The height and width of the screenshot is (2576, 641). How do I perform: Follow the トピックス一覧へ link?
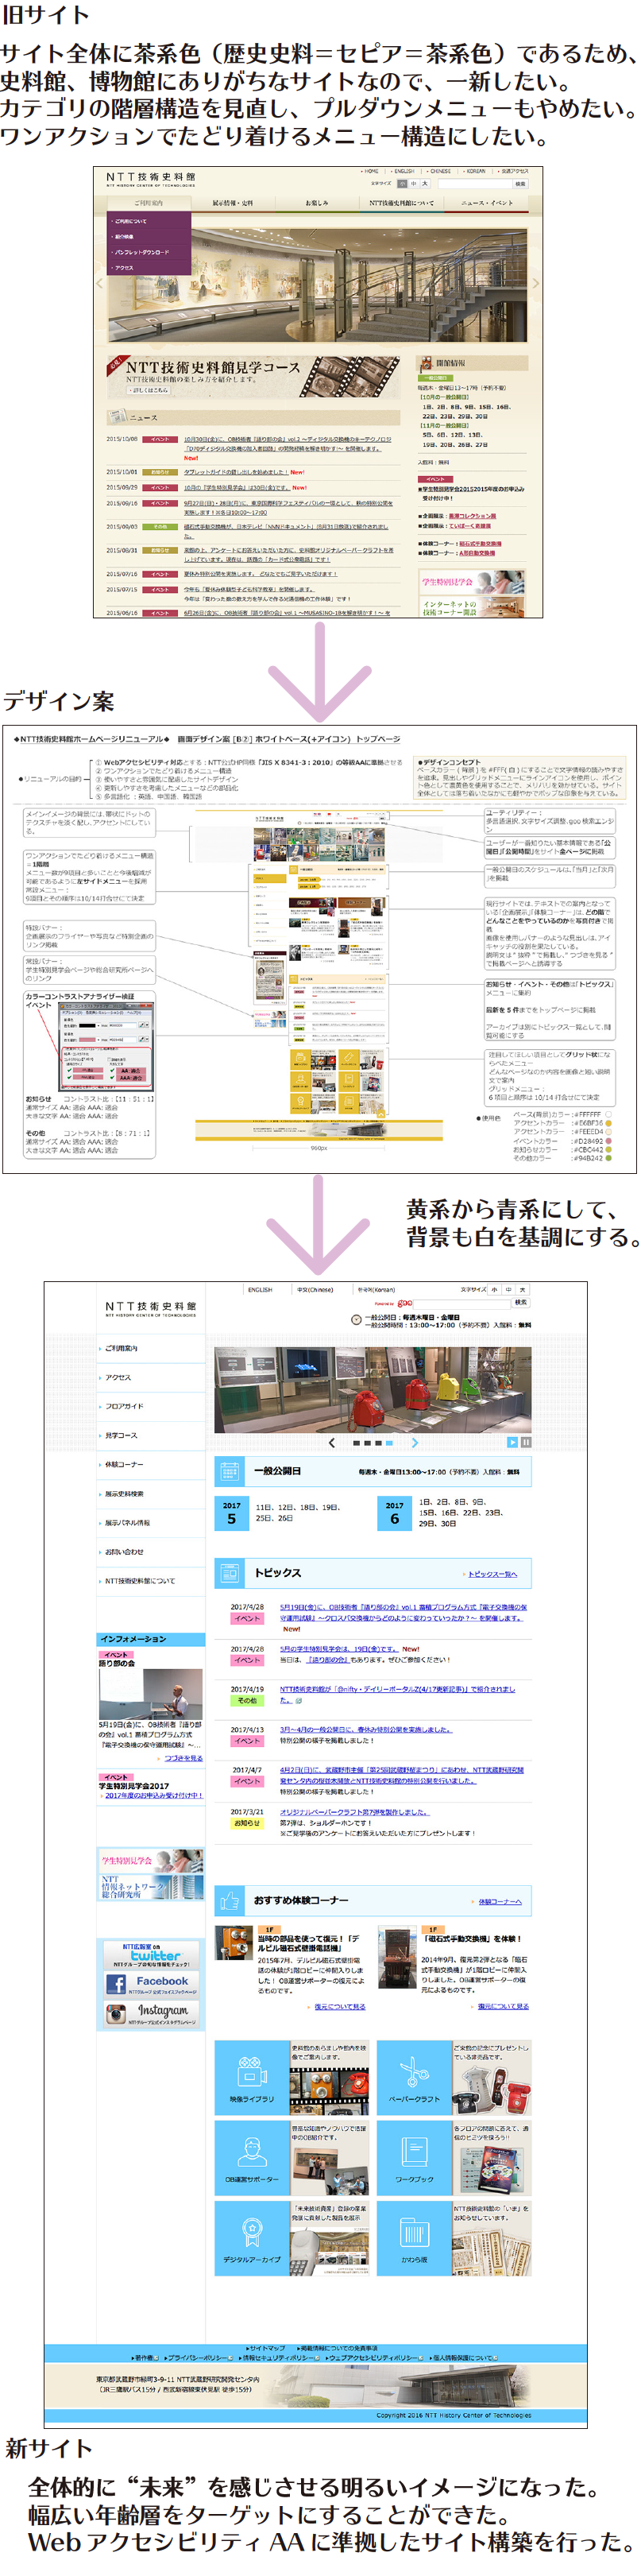[x=493, y=1574]
